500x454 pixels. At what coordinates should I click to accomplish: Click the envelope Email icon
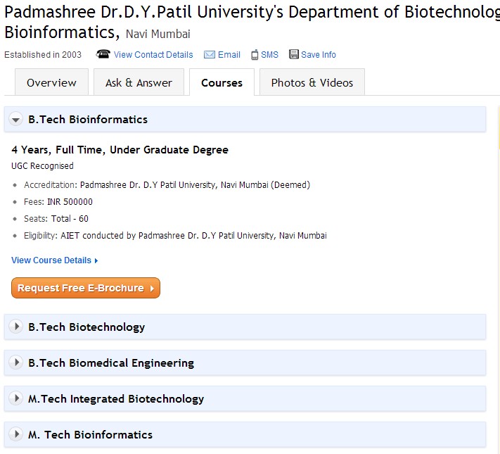click(209, 55)
